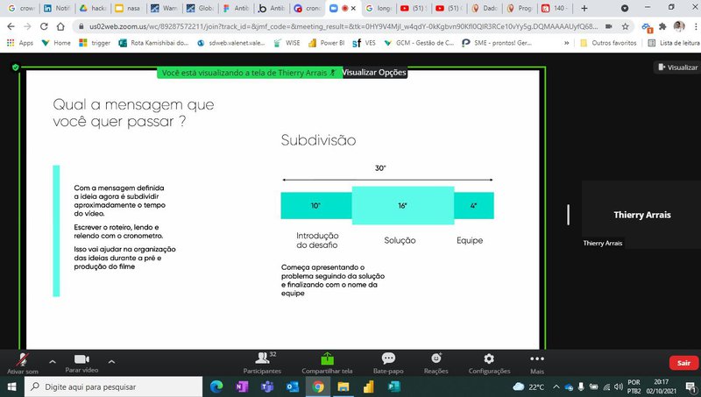Viewport: 701px width, 397px height.
Task: Switch to the crow Google tab
Action: click(x=20, y=8)
